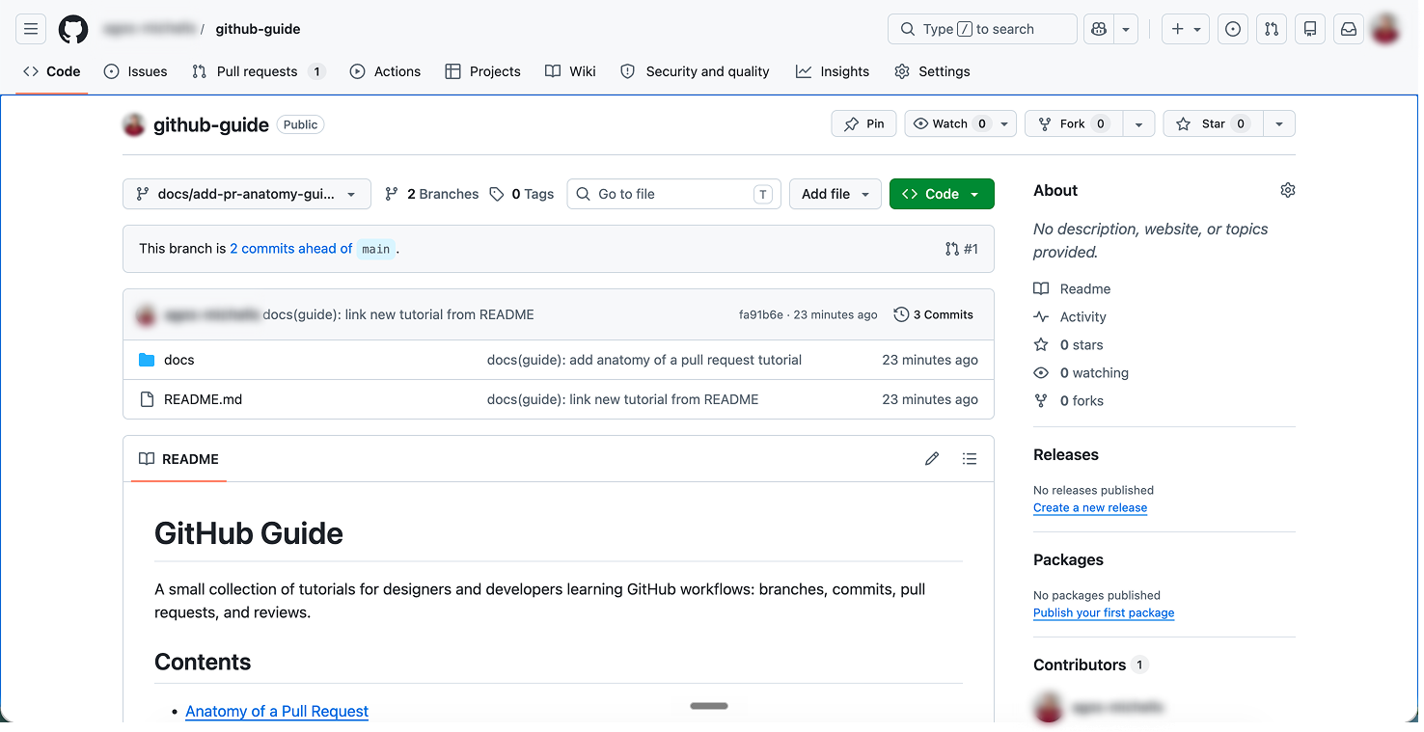
Task: Open the Wiki tab
Action: coord(570,71)
